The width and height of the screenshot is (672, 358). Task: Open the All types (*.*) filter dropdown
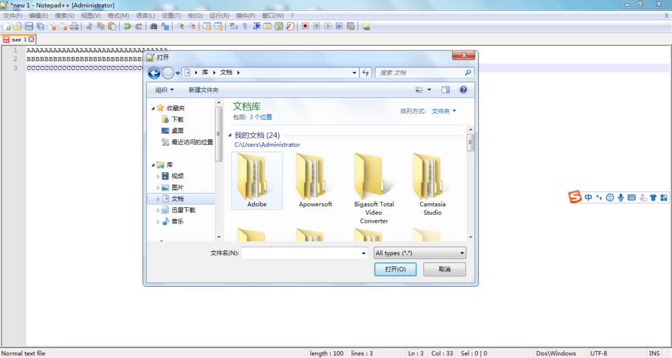[x=419, y=253]
